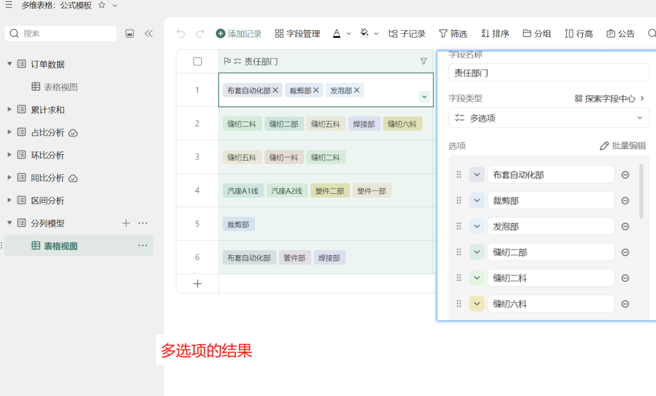Click the collapse-all icon next to search
This screenshot has width=656, height=396.
[129, 33]
